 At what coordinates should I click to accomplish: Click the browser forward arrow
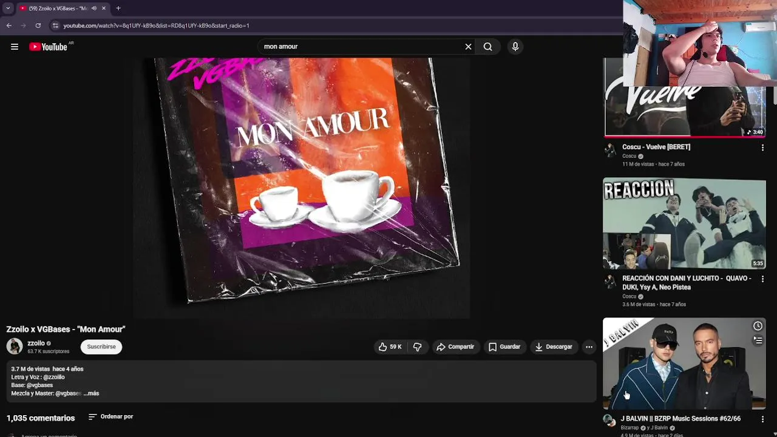point(24,25)
